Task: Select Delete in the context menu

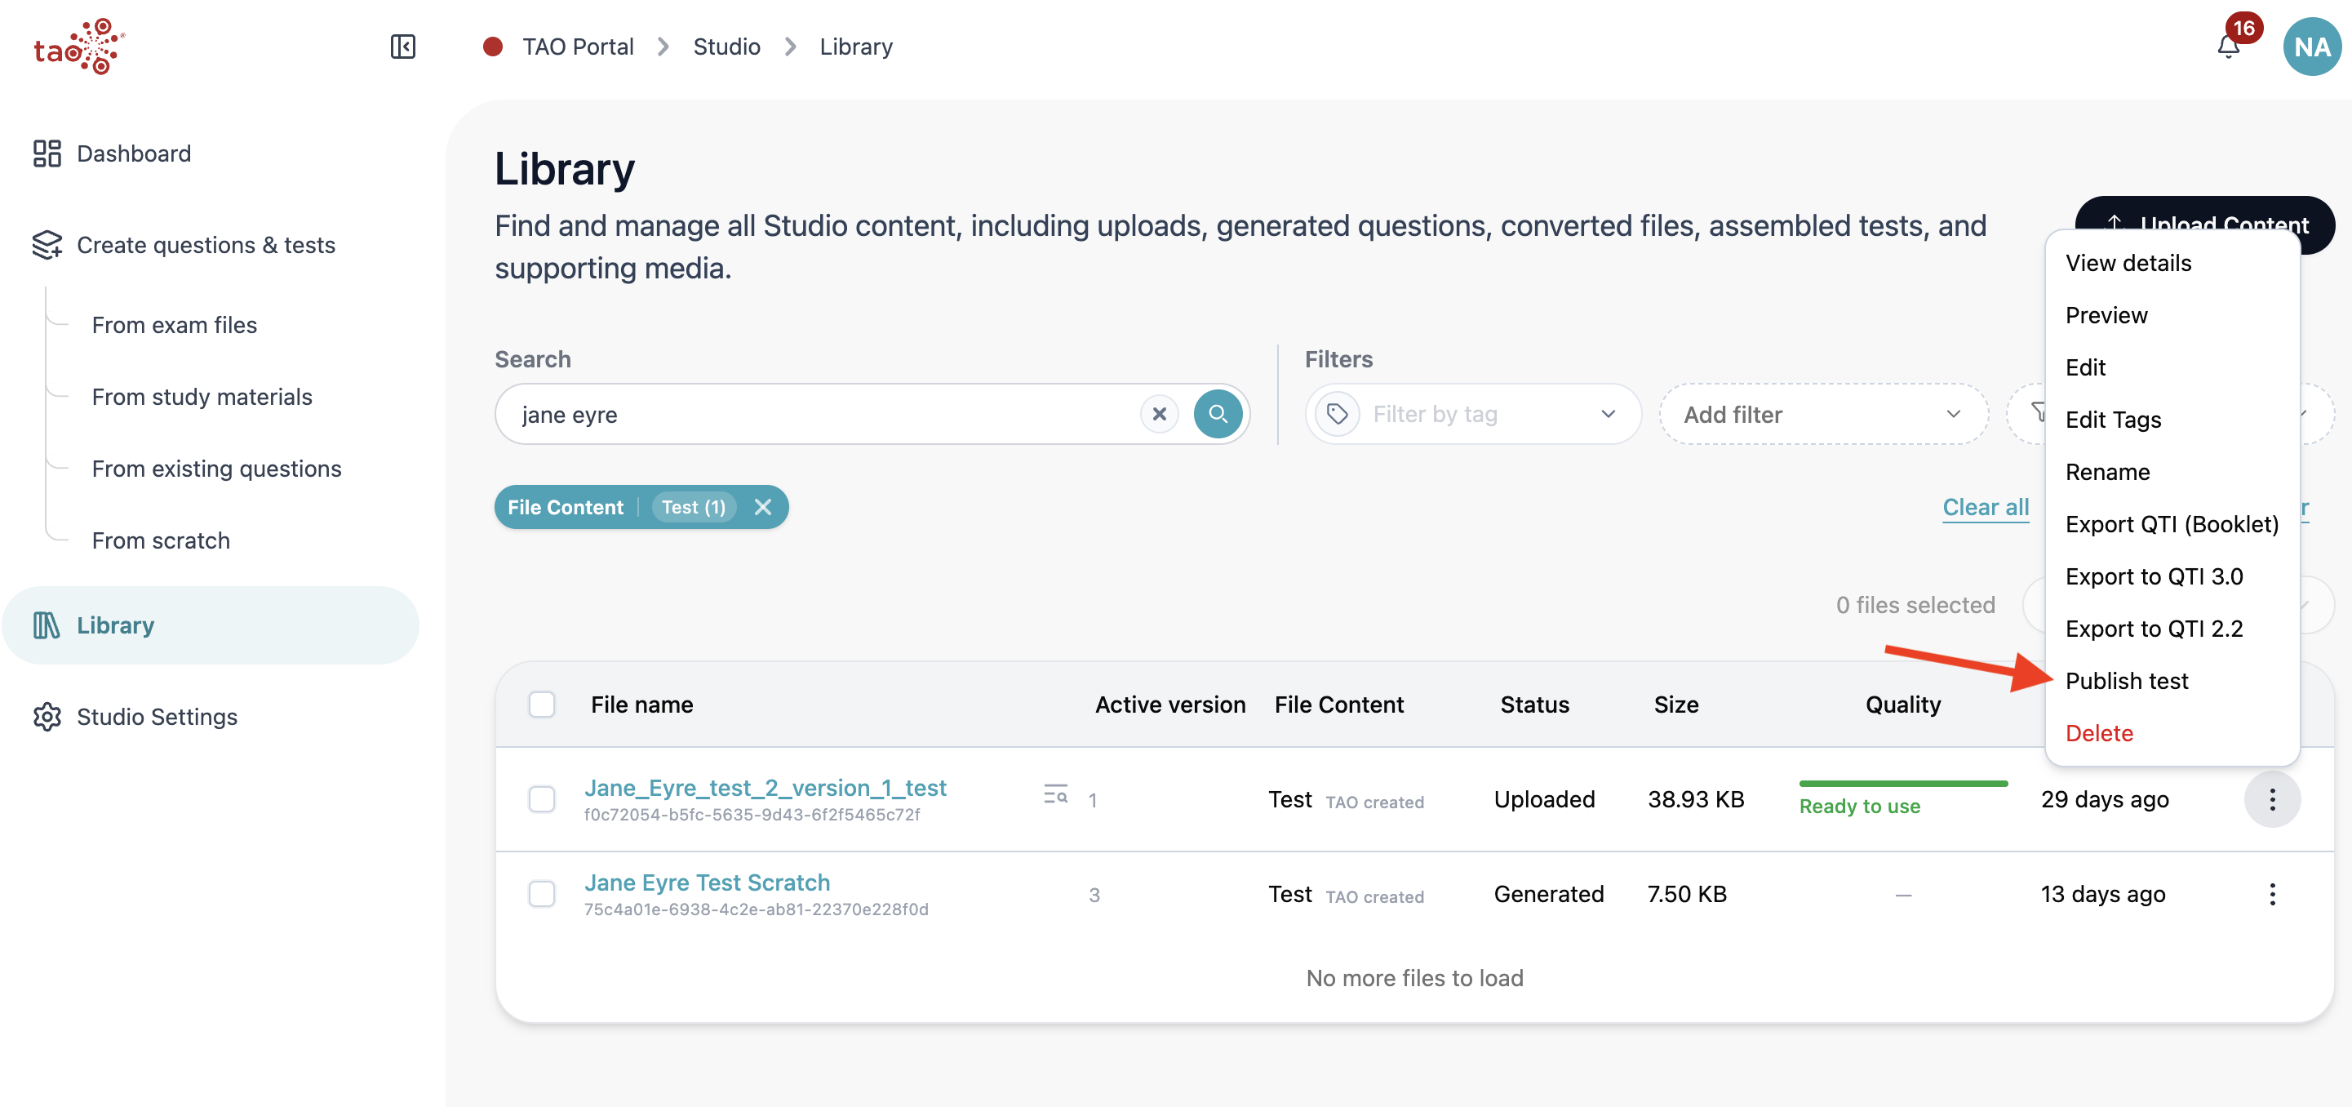Action: pos(2098,732)
